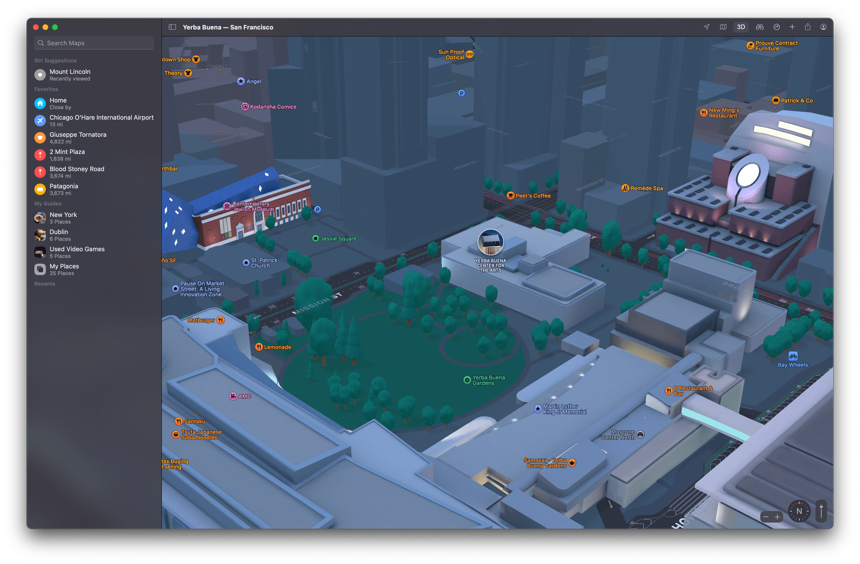The width and height of the screenshot is (860, 564).
Task: Zoom in with the plus button
Action: pos(777,517)
